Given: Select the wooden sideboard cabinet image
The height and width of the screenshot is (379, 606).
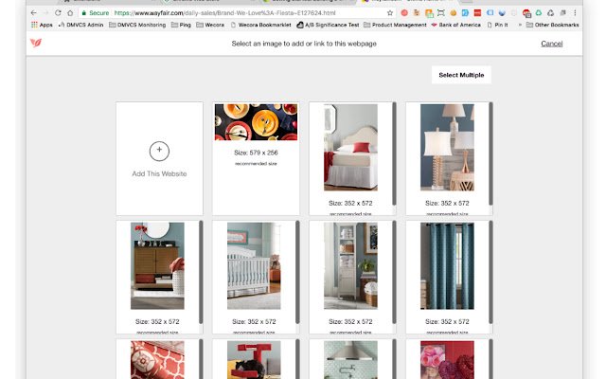Looking at the screenshot, I should (157, 265).
